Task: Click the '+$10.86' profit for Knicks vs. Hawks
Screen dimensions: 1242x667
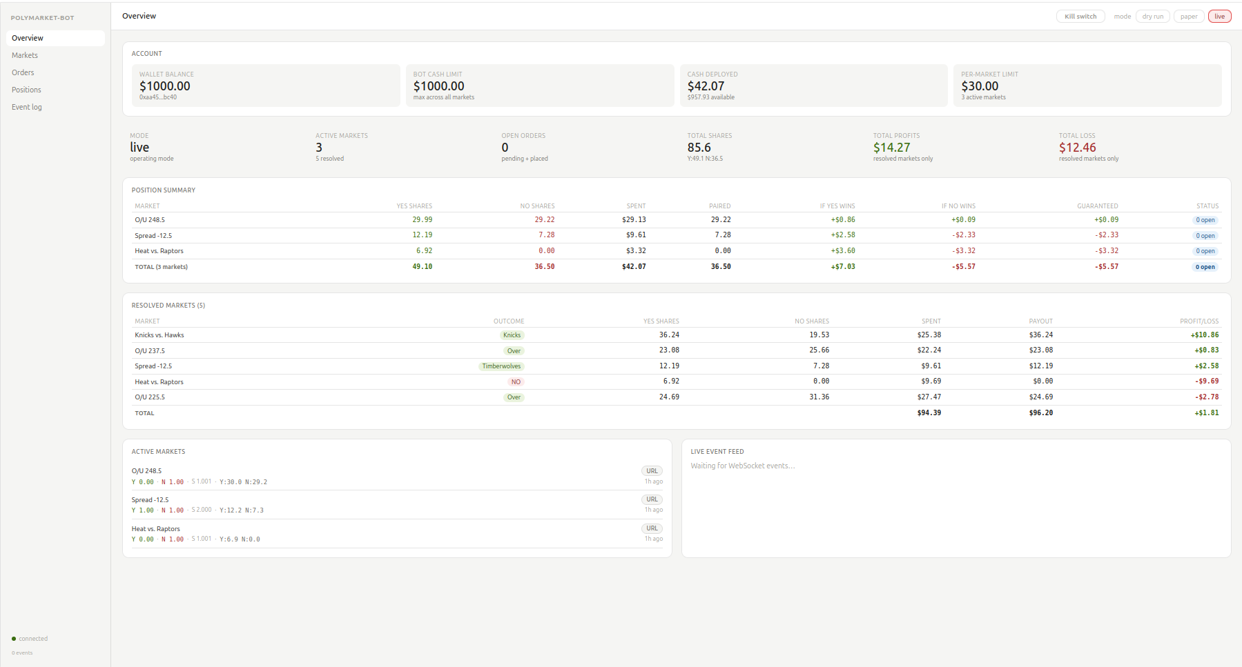Action: [x=1205, y=335]
